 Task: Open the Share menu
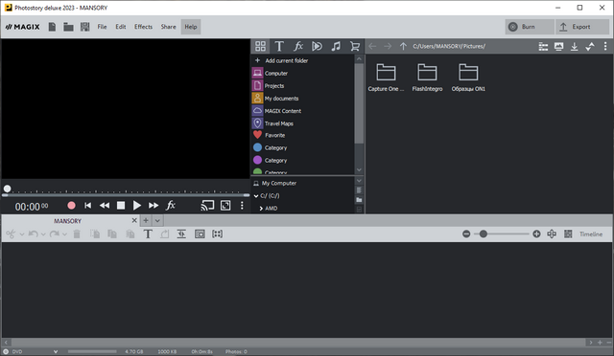pyautogui.click(x=169, y=27)
